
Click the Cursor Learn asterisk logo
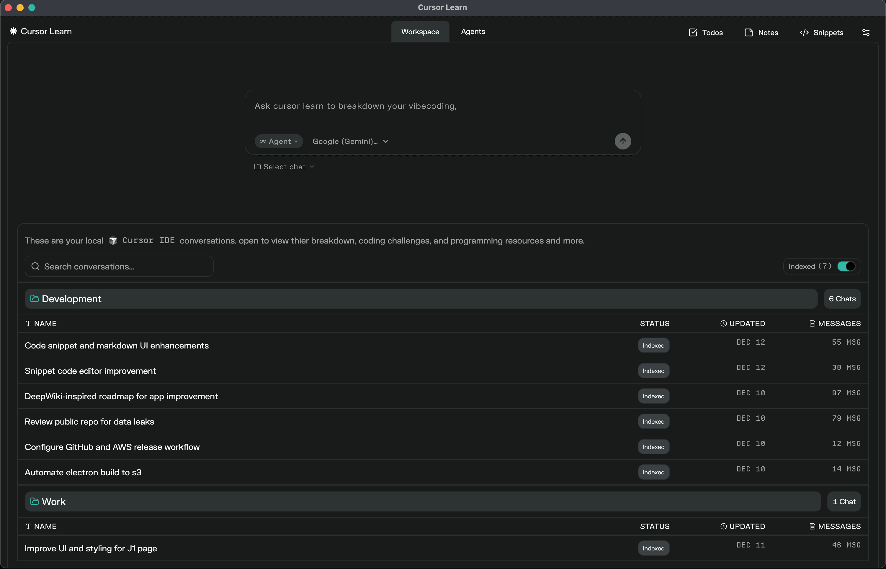tap(13, 32)
